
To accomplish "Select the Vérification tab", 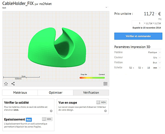I will [x=91, y=93].
